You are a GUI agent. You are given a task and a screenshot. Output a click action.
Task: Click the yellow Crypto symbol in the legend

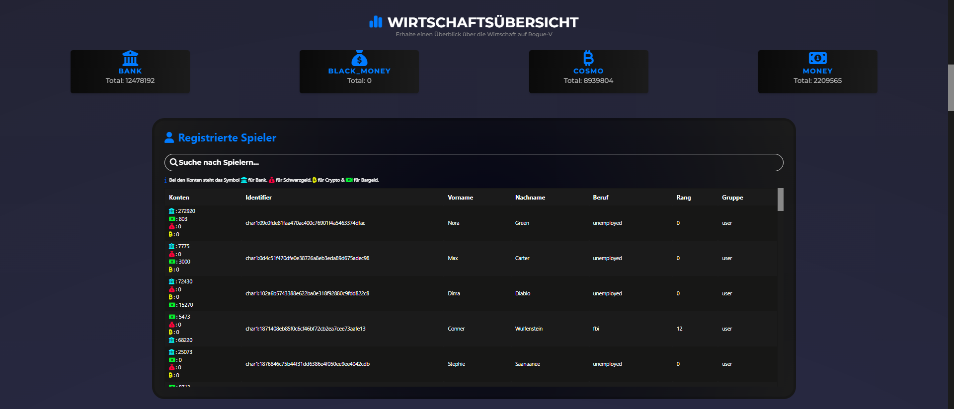point(315,180)
